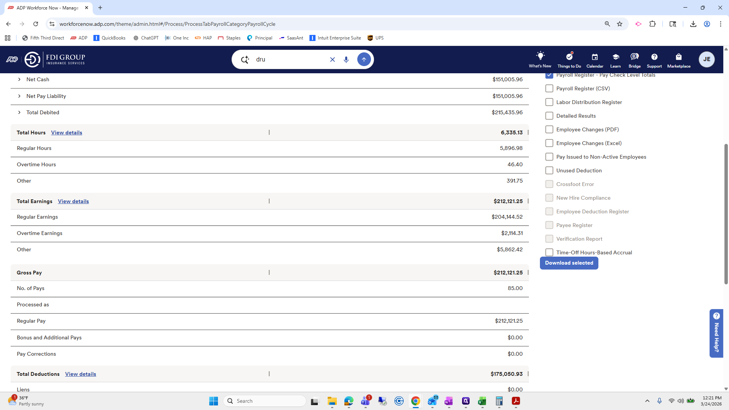Expand the Total Debited row
This screenshot has width=729, height=410.
pyautogui.click(x=19, y=112)
